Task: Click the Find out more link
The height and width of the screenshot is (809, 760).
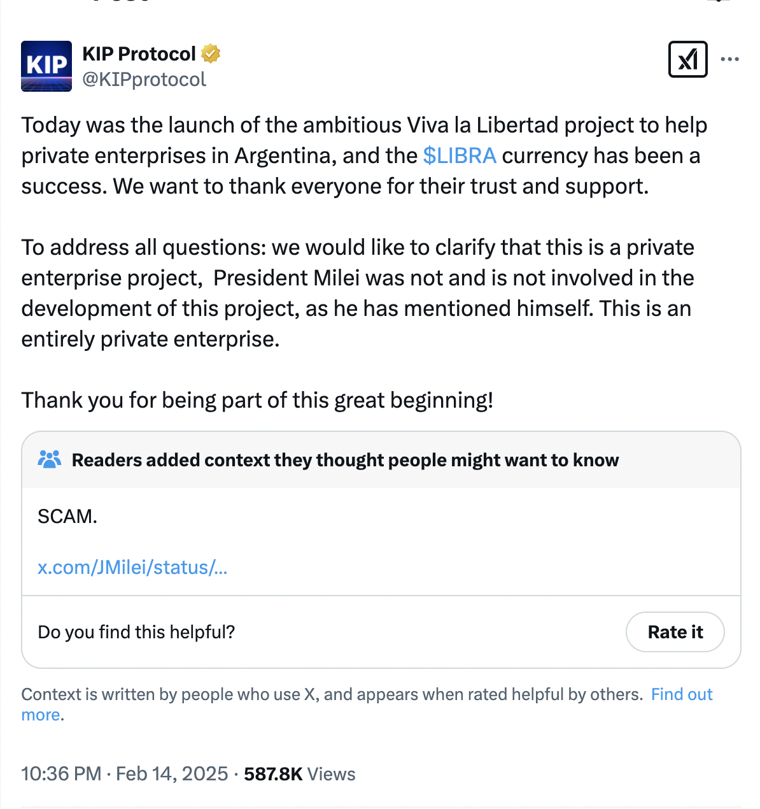Action: coord(681,694)
